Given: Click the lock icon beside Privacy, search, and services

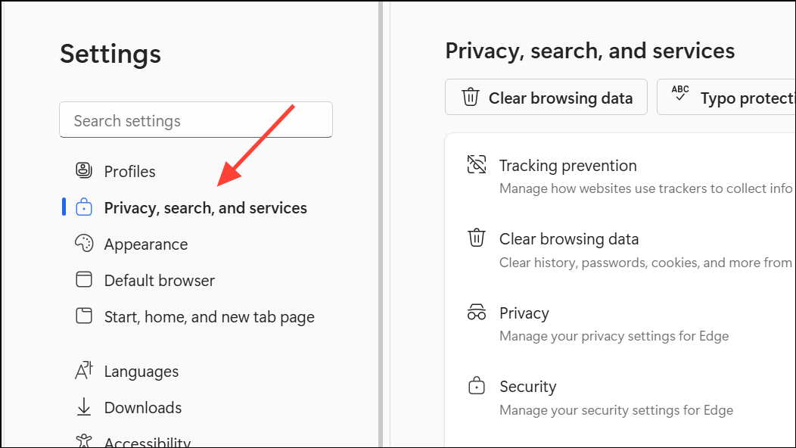Looking at the screenshot, I should (x=84, y=207).
